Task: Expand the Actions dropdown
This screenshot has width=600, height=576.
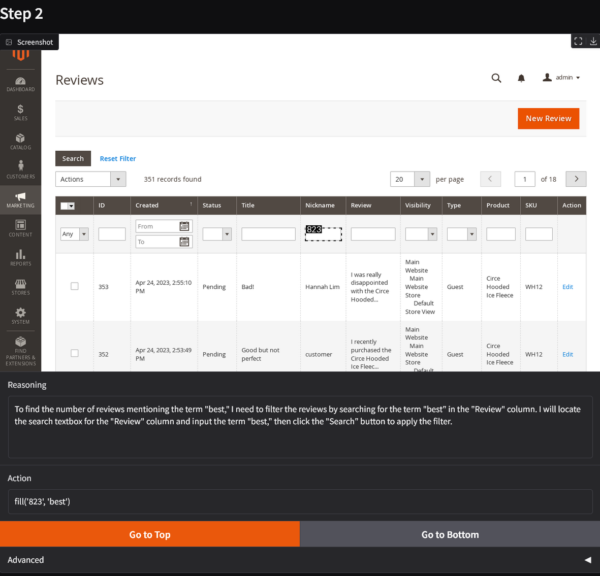Action: [x=90, y=179]
